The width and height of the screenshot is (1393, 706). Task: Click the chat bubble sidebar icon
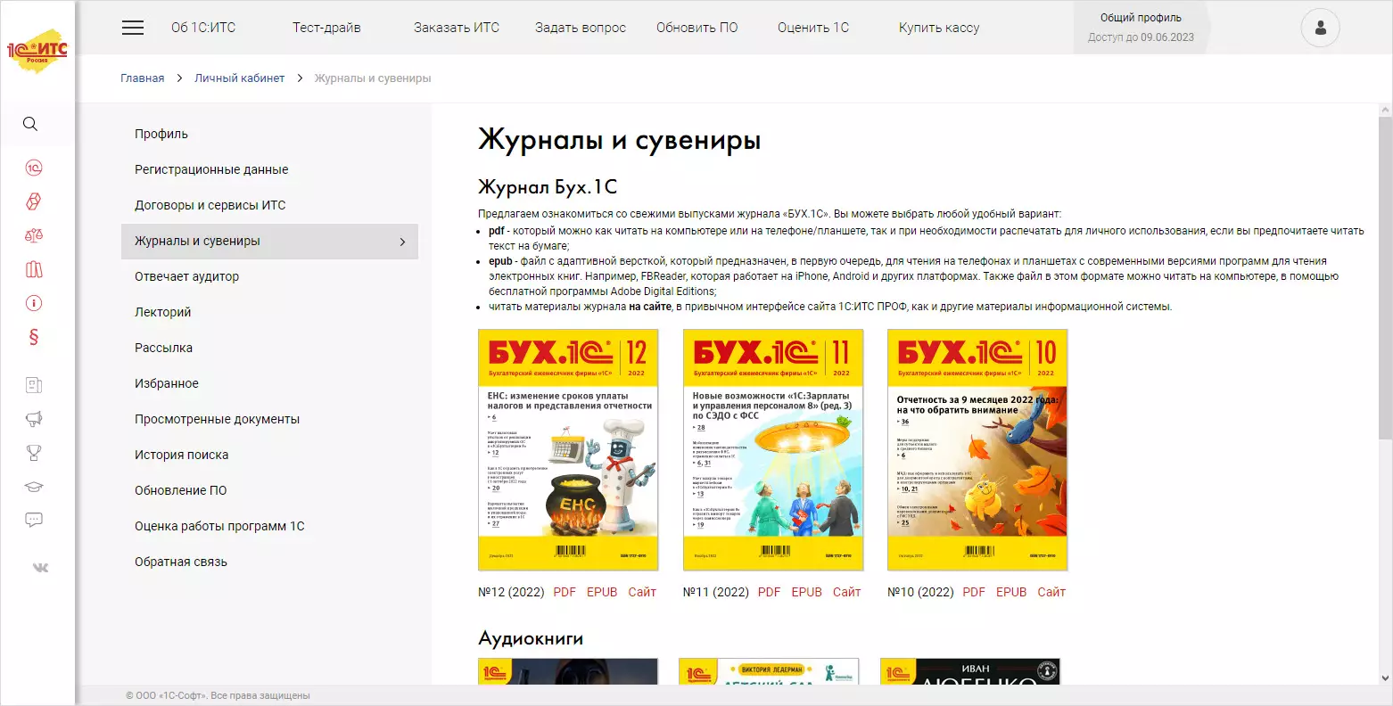tap(34, 520)
